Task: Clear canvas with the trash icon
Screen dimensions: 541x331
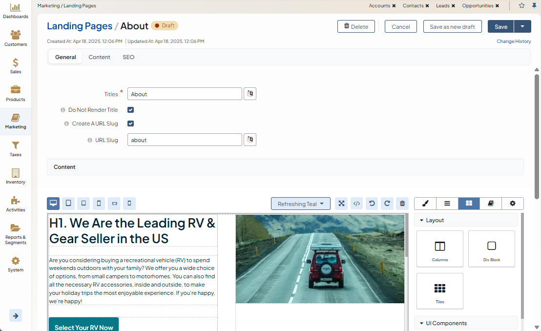Action: [402, 204]
